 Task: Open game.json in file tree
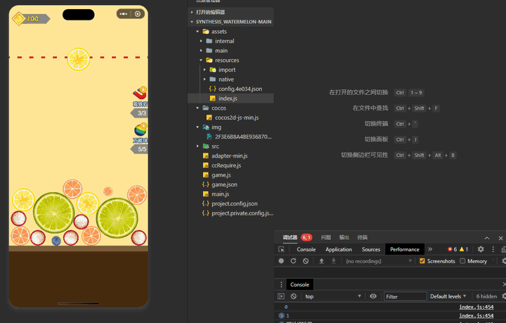click(x=224, y=184)
